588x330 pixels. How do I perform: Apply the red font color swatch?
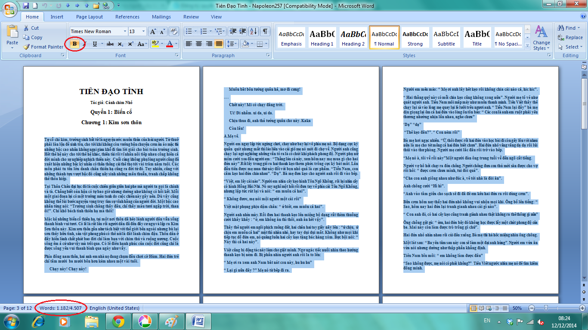click(170, 44)
